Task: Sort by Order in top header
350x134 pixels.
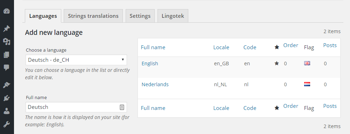Action: pyautogui.click(x=290, y=45)
